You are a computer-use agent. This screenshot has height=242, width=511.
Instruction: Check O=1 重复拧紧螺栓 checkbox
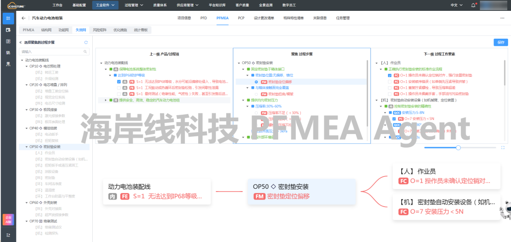pos(390,88)
